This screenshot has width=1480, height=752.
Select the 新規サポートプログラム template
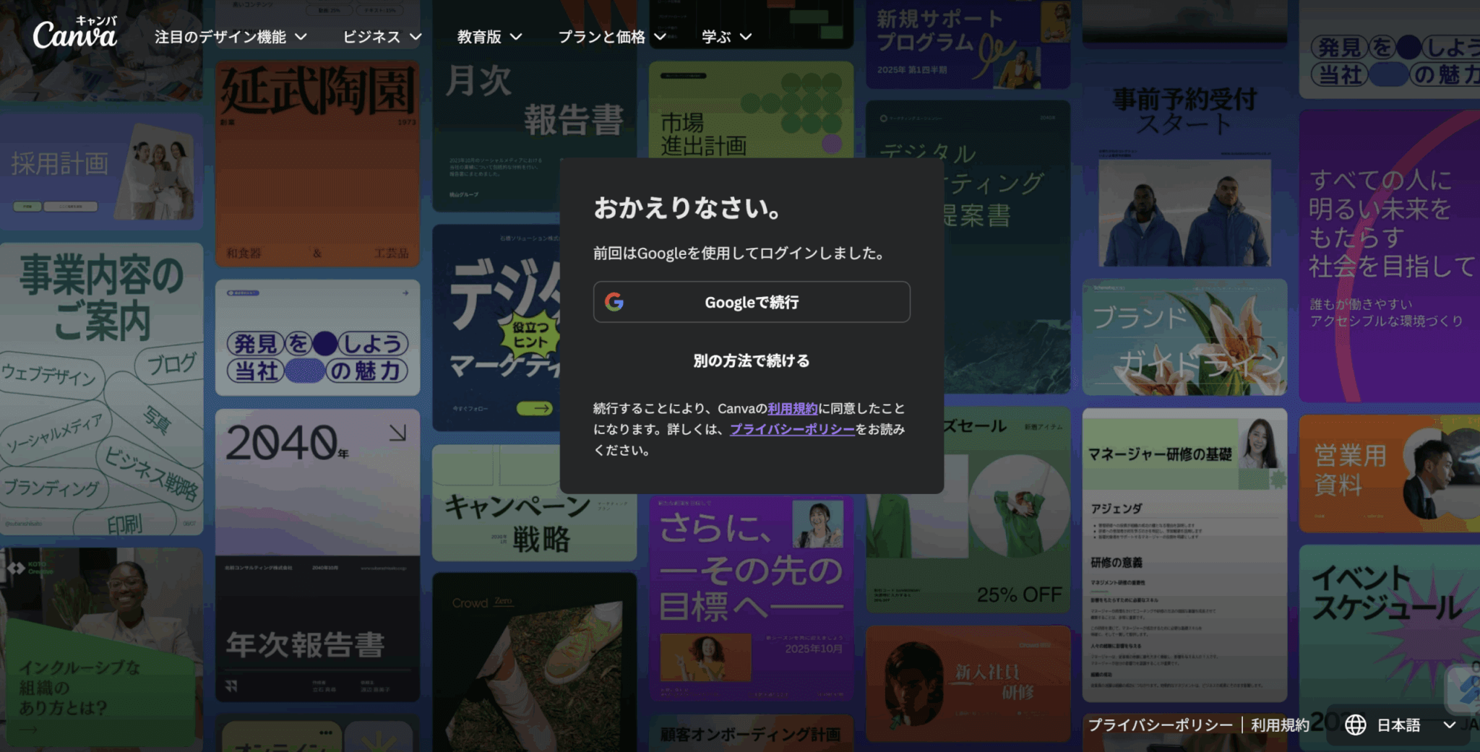tap(968, 43)
